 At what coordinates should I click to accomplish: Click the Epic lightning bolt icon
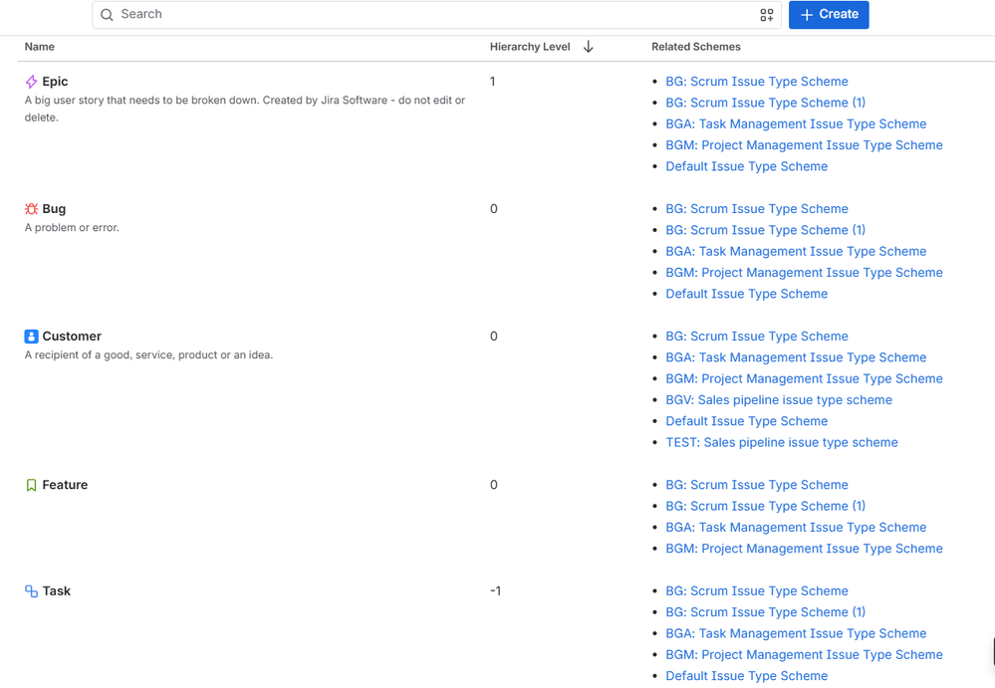tap(31, 82)
